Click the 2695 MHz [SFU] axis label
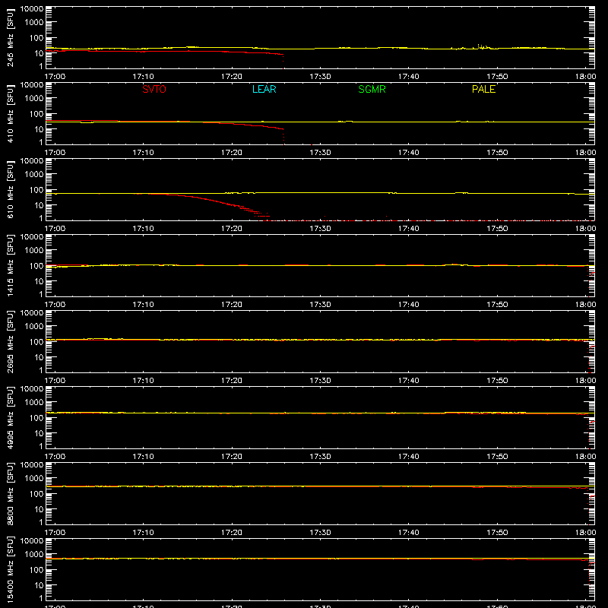Screen dimensions: 608x608 (x=10, y=341)
